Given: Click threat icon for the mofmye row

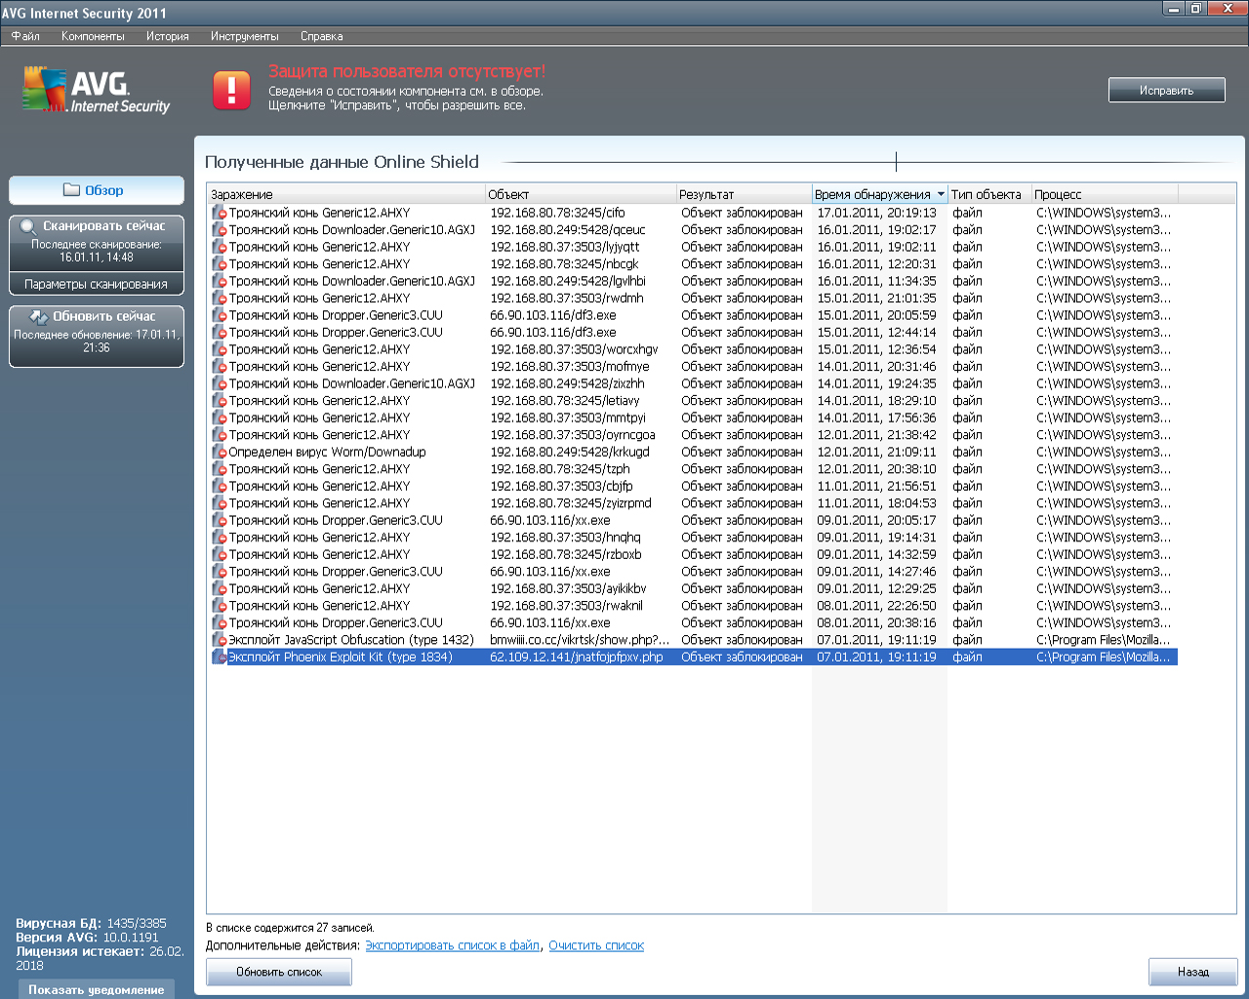Looking at the screenshot, I should pyautogui.click(x=220, y=367).
